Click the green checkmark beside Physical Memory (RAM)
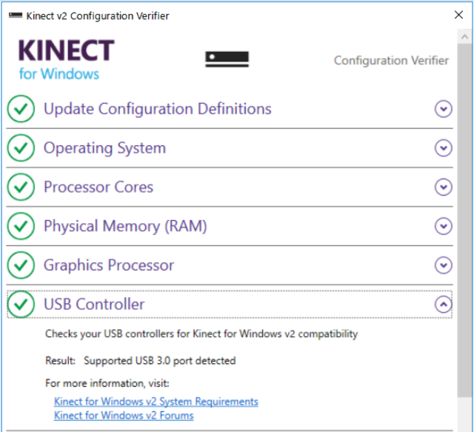Image resolution: width=474 pixels, height=432 pixels. tap(21, 226)
